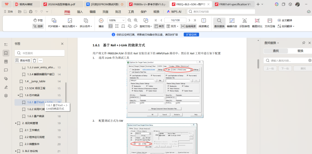312x154 pixels.
Task: Open search settings gear in find panel
Action: 310,61
